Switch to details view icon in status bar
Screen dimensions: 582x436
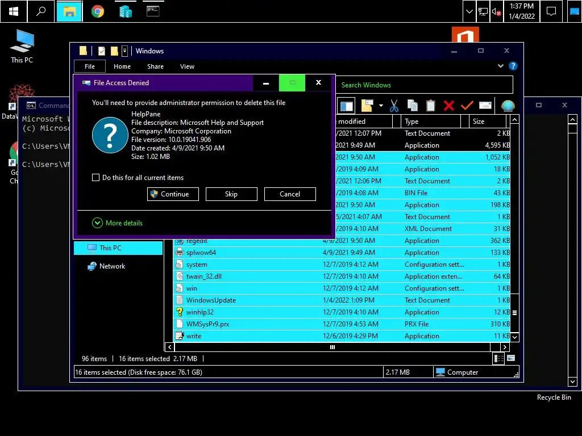click(x=498, y=358)
